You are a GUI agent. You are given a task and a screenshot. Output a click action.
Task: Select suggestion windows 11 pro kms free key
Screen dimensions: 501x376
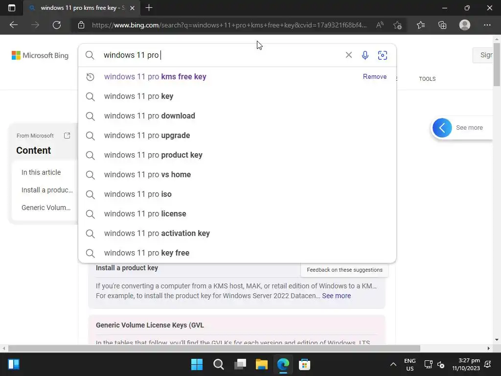click(237, 77)
